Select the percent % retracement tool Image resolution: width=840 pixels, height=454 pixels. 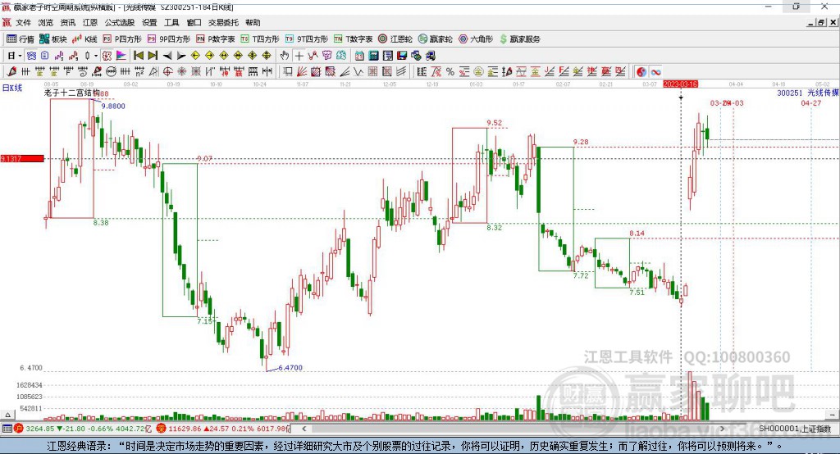click(x=450, y=72)
